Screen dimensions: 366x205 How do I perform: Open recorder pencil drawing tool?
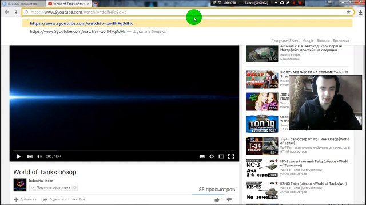point(288,3)
